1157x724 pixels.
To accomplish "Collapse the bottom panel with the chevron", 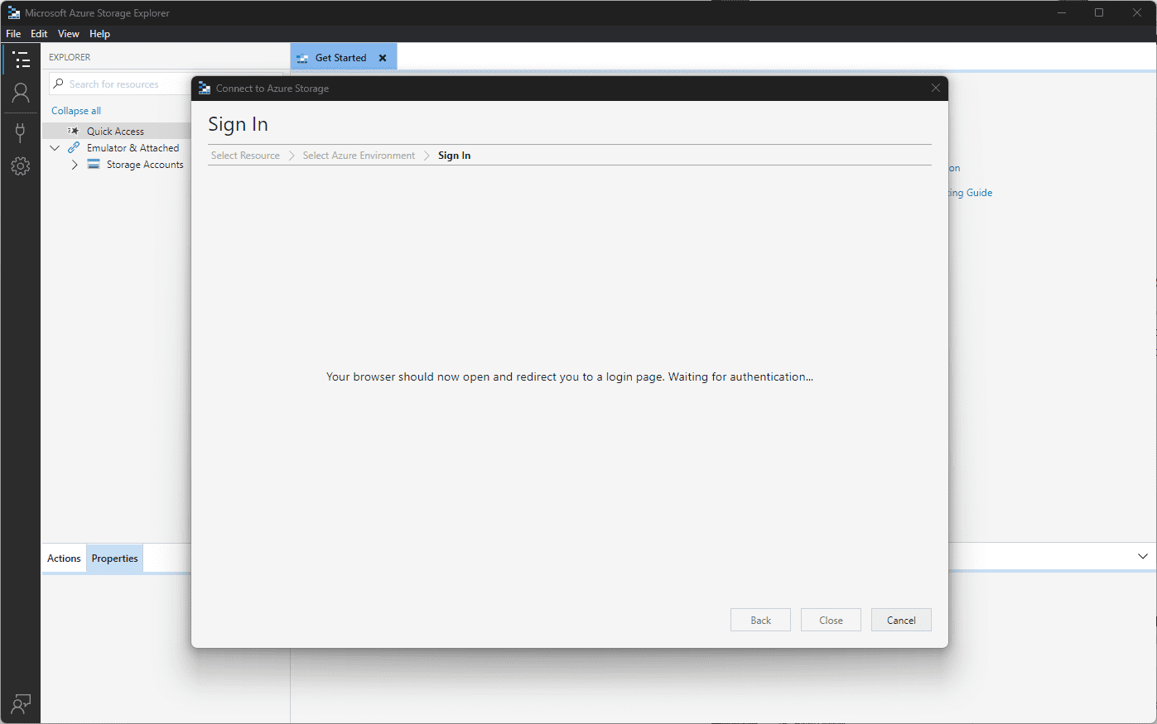I will 1143,556.
